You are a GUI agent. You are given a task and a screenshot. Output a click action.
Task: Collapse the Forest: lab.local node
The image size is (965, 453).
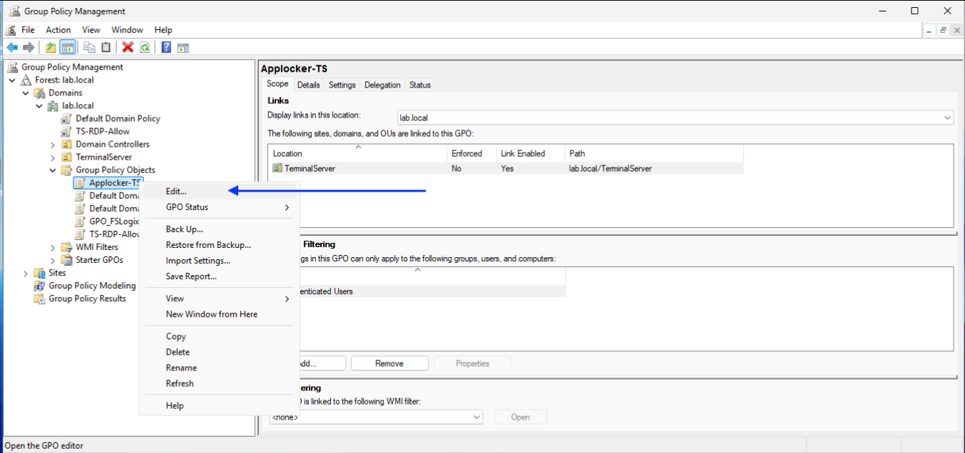tap(12, 80)
